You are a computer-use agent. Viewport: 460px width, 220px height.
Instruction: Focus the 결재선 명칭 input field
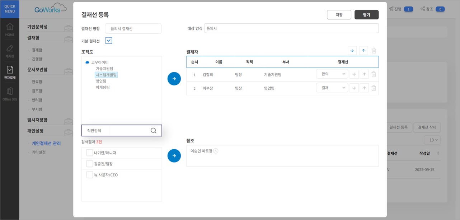[133, 29]
